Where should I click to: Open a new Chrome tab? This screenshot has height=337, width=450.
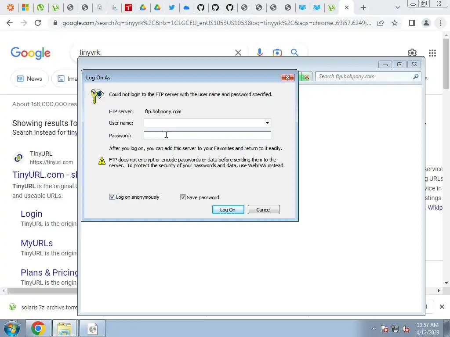click(363, 7)
